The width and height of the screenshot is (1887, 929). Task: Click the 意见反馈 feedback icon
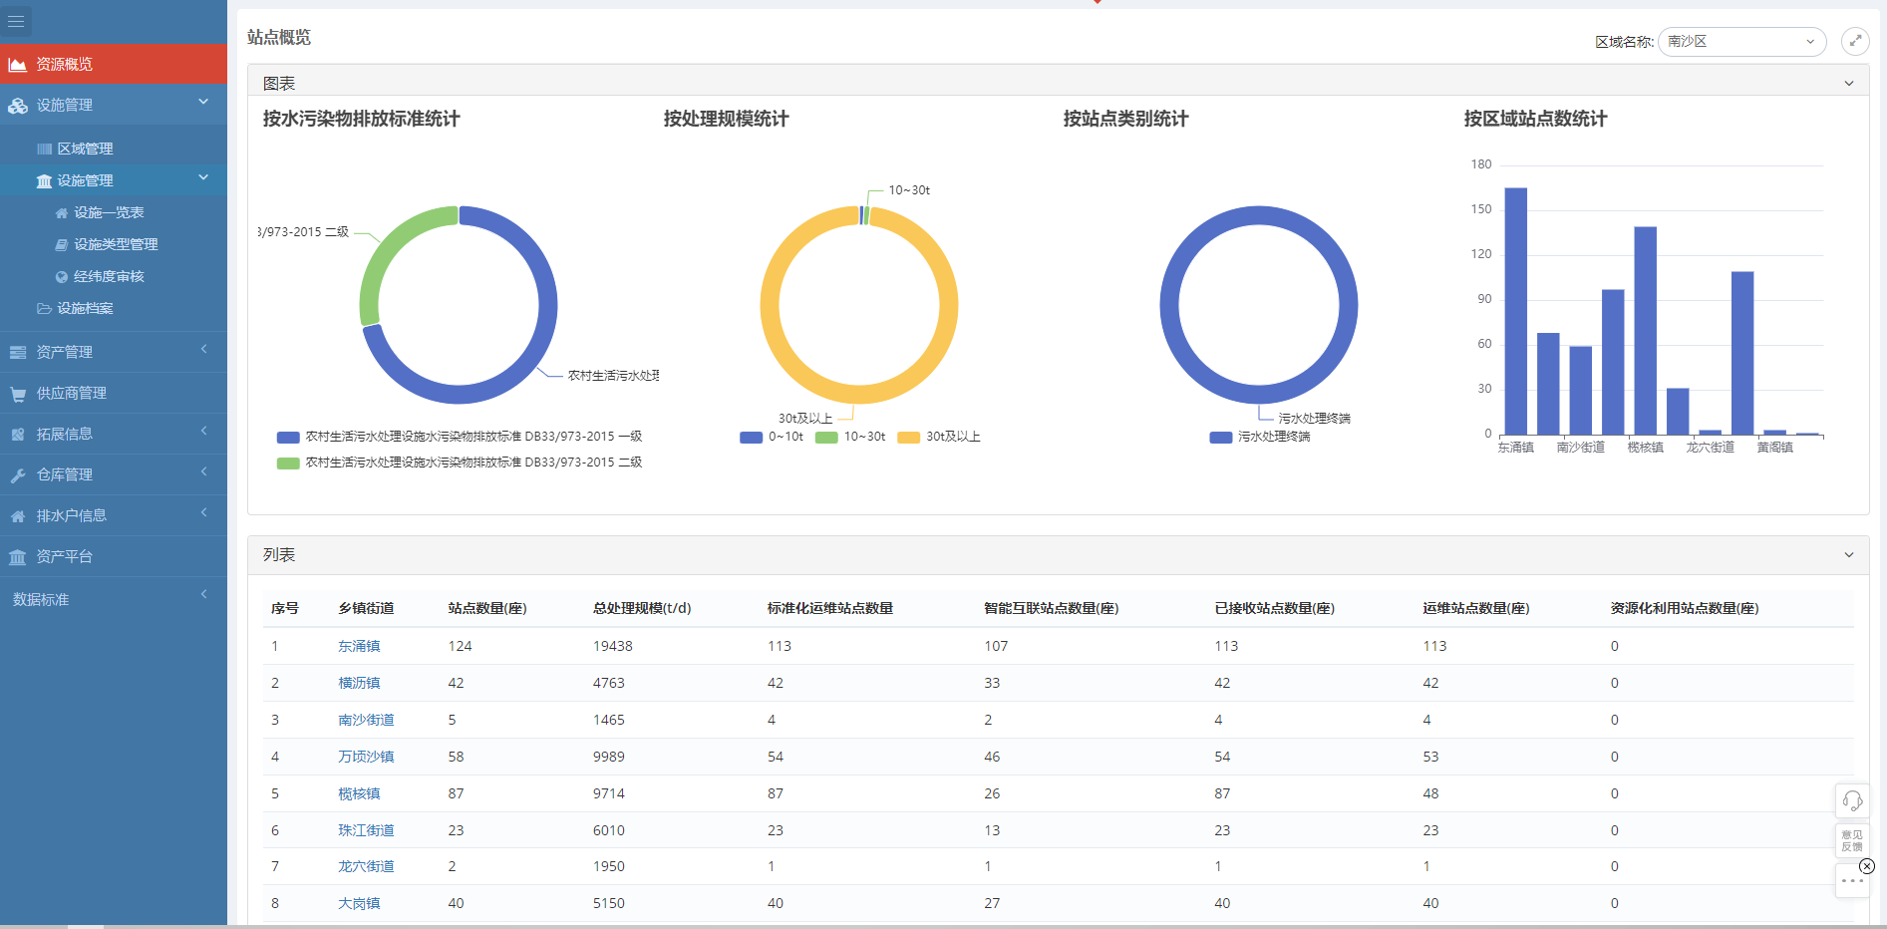coord(1852,840)
